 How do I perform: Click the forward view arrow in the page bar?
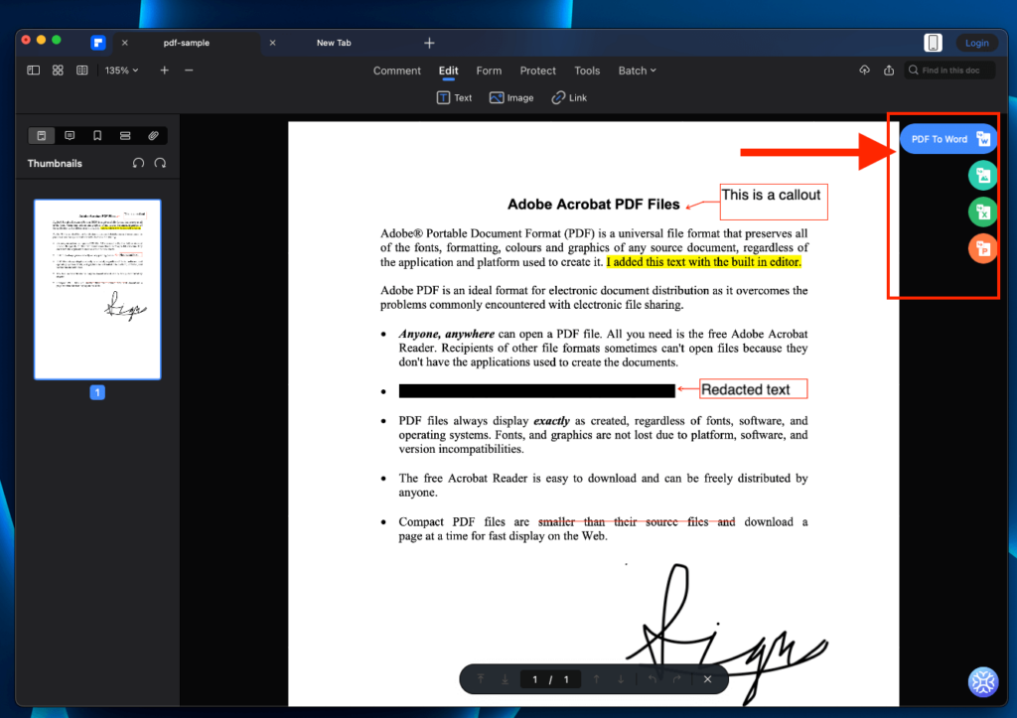click(676, 679)
